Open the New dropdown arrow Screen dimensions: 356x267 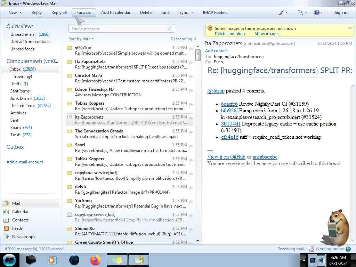click(x=21, y=13)
